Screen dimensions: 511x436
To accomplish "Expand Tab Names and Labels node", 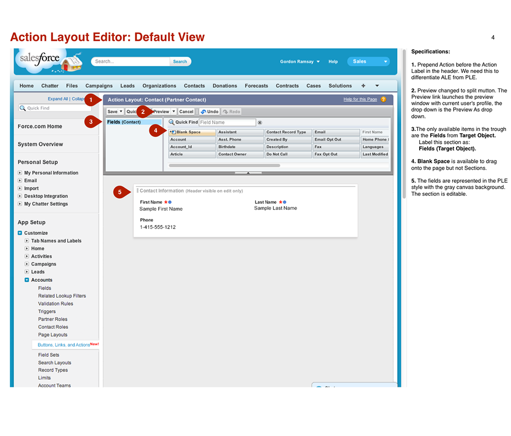I will tap(27, 241).
